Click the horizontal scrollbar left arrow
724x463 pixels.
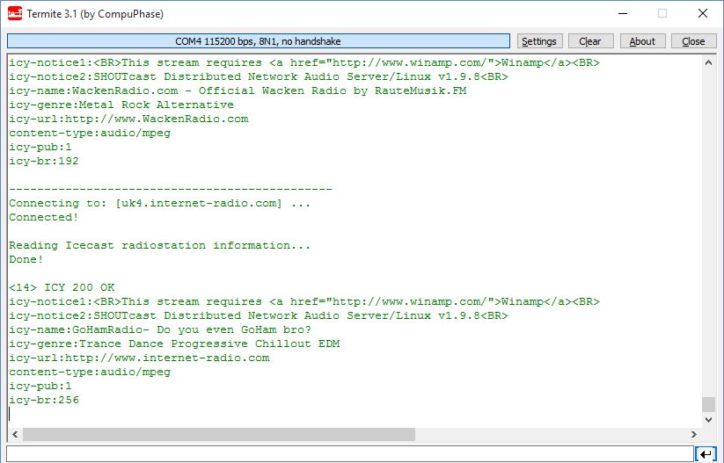tap(15, 434)
